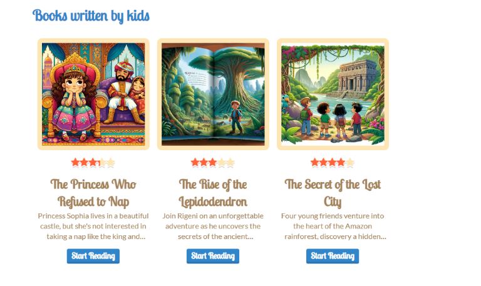Select third star of Lepidodendron book rating
The image size is (481, 286).
(212, 162)
